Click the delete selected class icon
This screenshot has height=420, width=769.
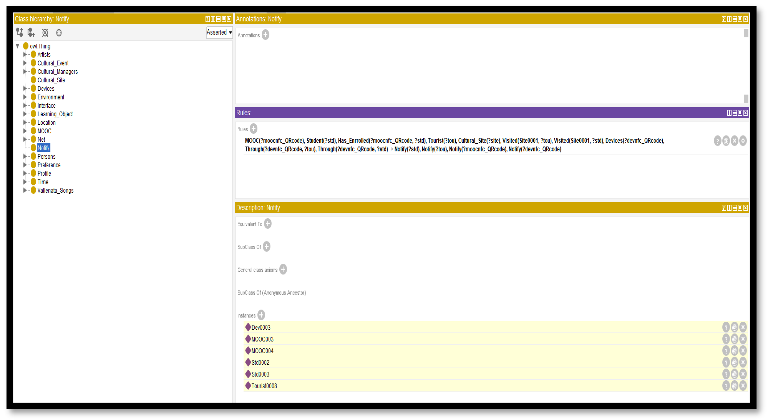[45, 32]
